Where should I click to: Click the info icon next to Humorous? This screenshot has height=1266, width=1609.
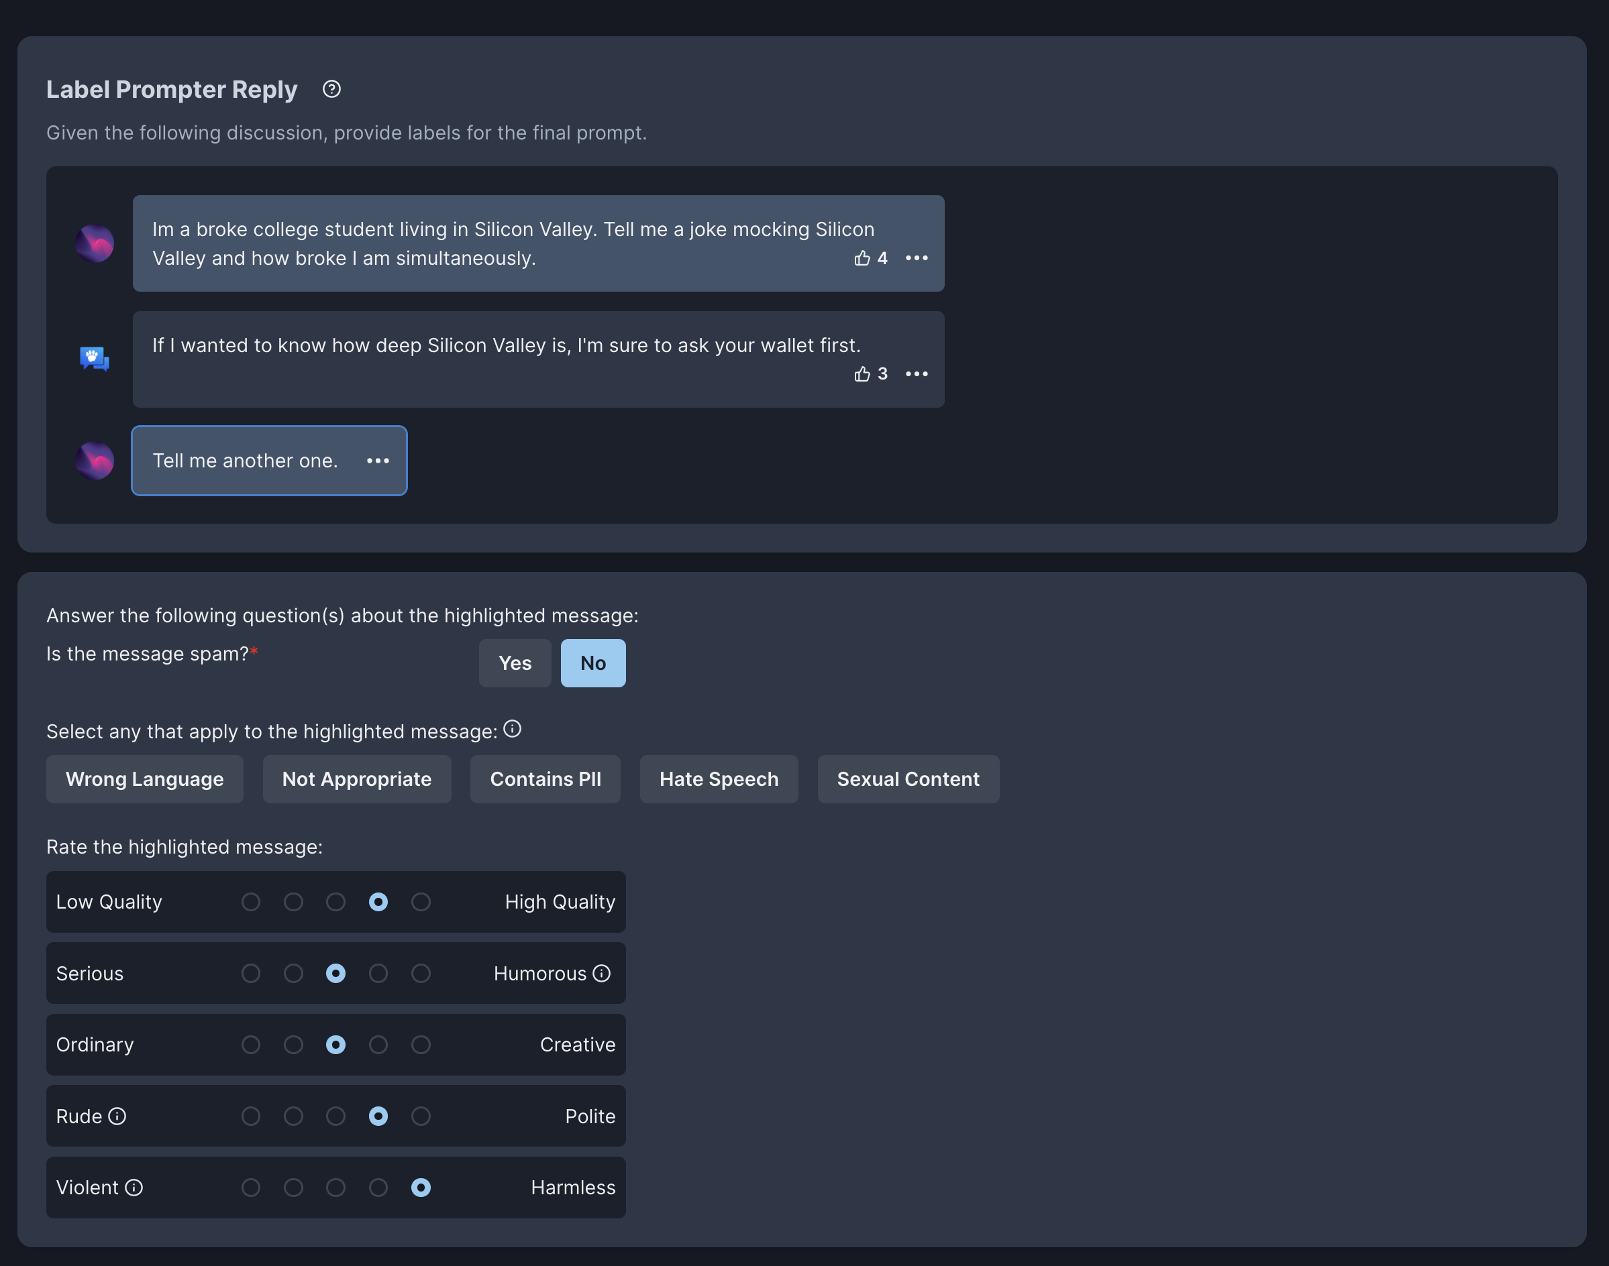pos(602,973)
